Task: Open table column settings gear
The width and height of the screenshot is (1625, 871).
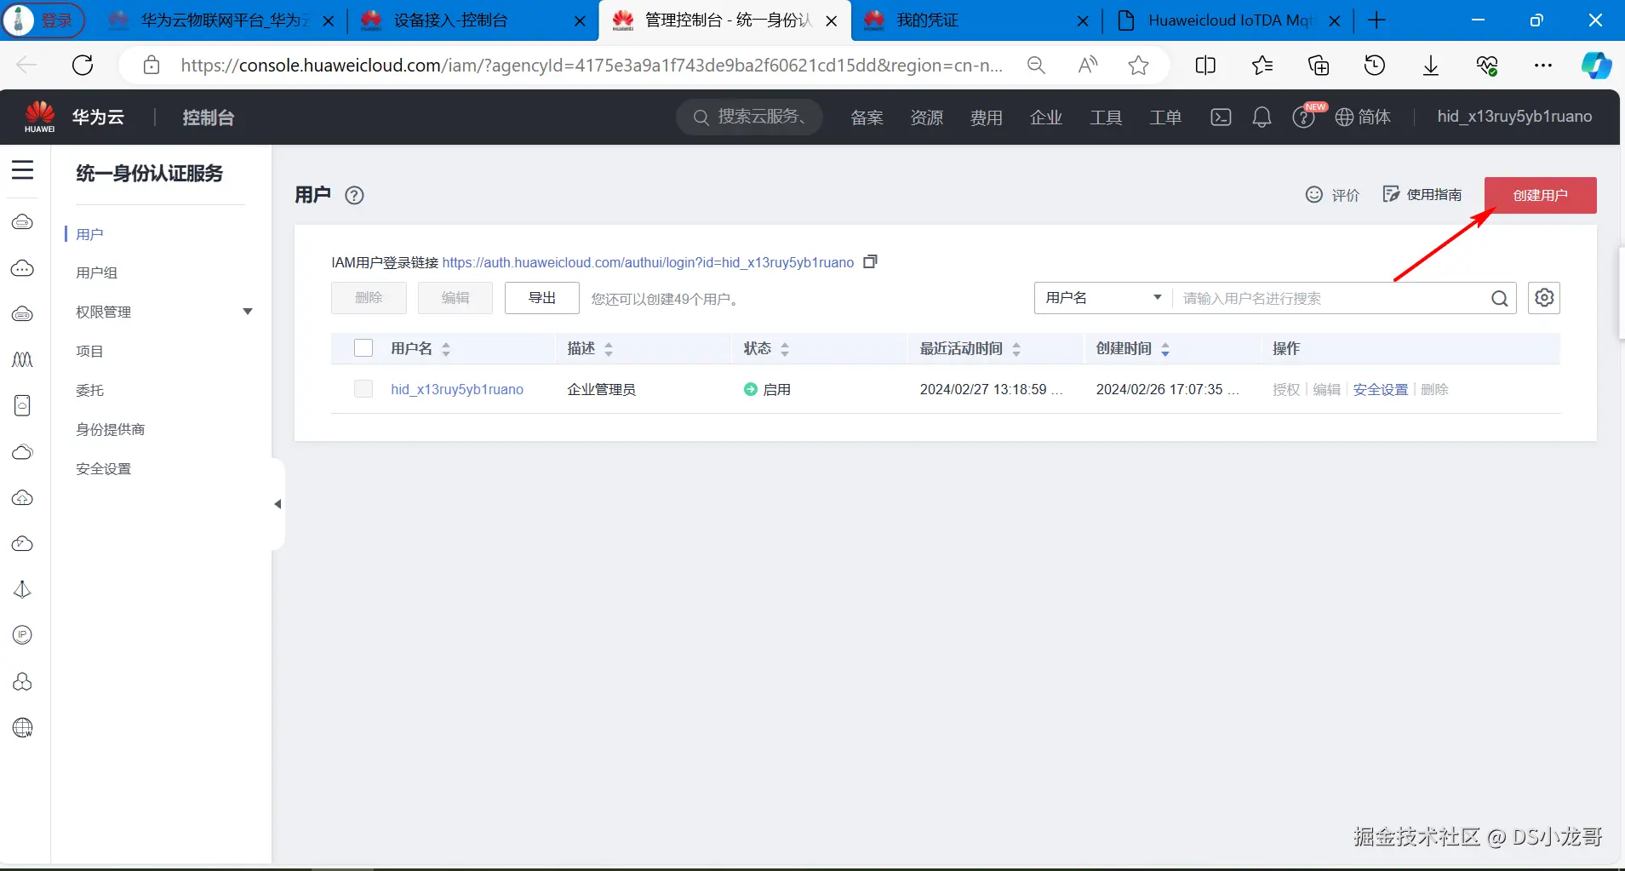Action: (1544, 298)
